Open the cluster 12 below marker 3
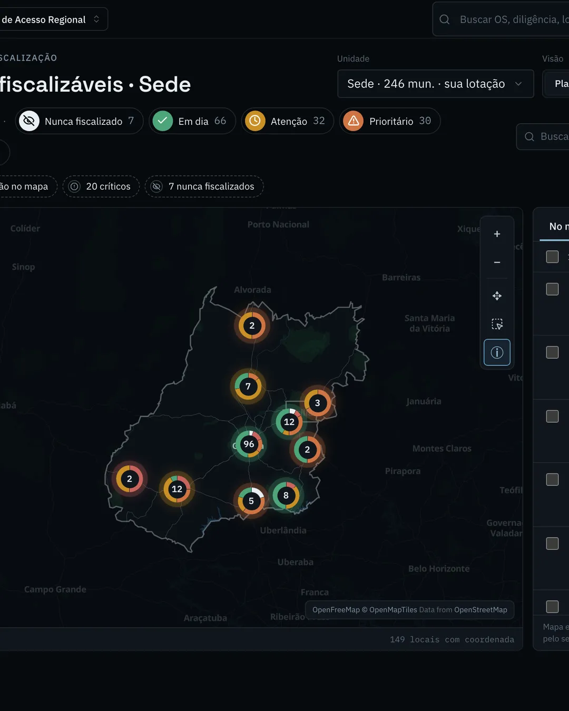The width and height of the screenshot is (569, 711). [x=289, y=422]
